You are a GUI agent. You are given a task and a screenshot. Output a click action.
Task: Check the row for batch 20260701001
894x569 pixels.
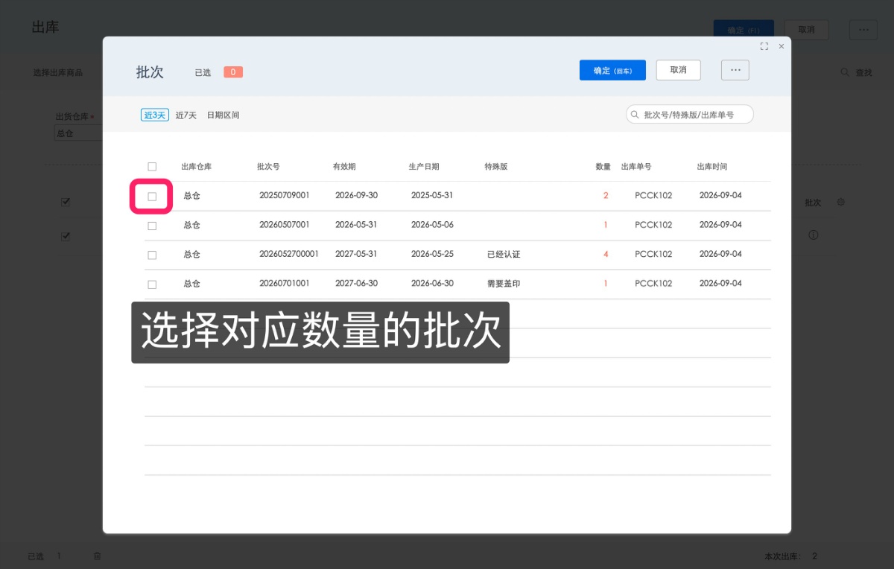point(152,284)
